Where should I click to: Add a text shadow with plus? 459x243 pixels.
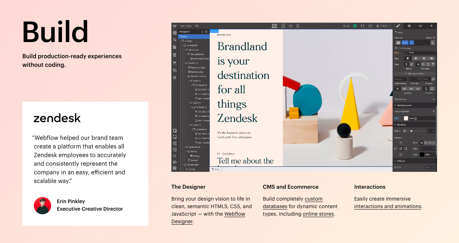(433, 99)
